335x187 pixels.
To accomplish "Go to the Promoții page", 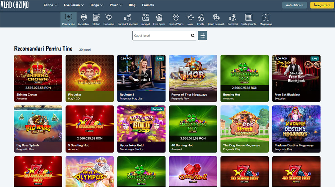I will 148,5.
